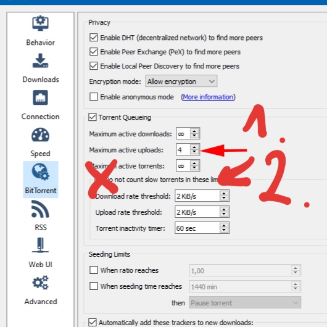Open the RSS feed icon
This screenshot has width=327, height=327.
point(40,209)
